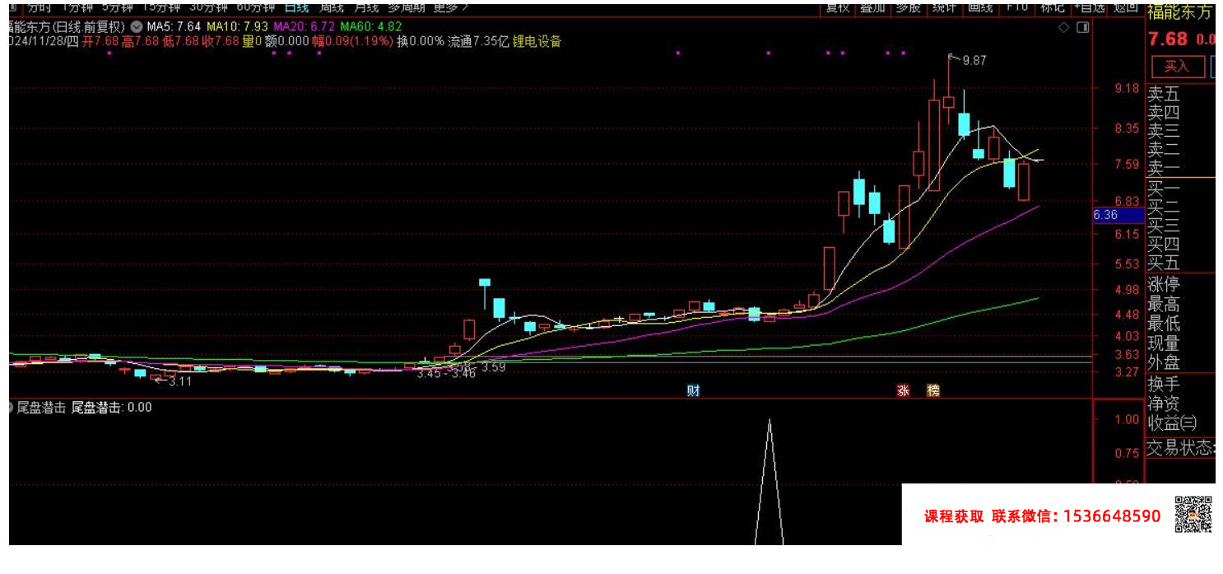The width and height of the screenshot is (1223, 574).
Task: Click the 叠加 overlay toolbar button
Action: 872,7
